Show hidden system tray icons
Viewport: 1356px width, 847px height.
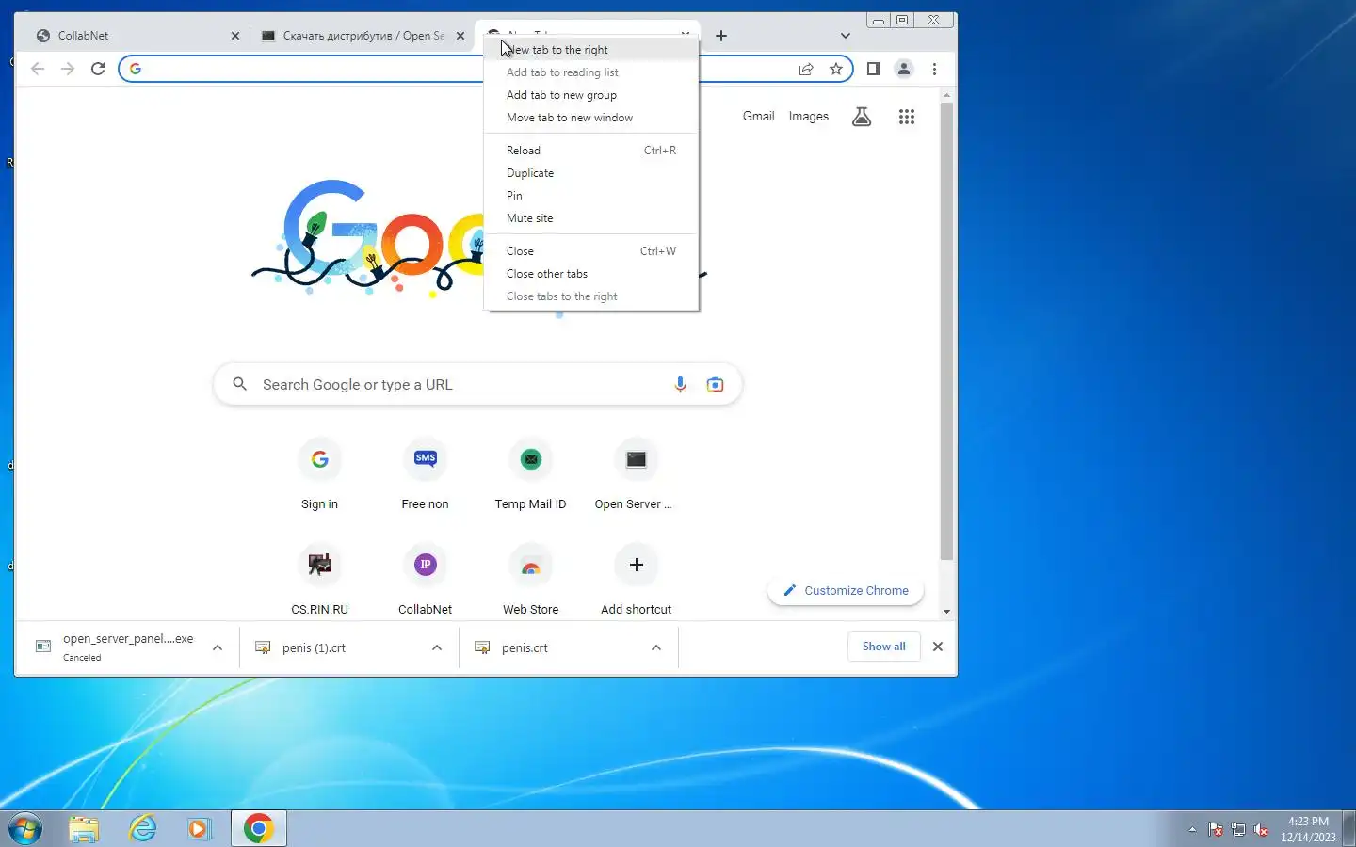(x=1192, y=829)
